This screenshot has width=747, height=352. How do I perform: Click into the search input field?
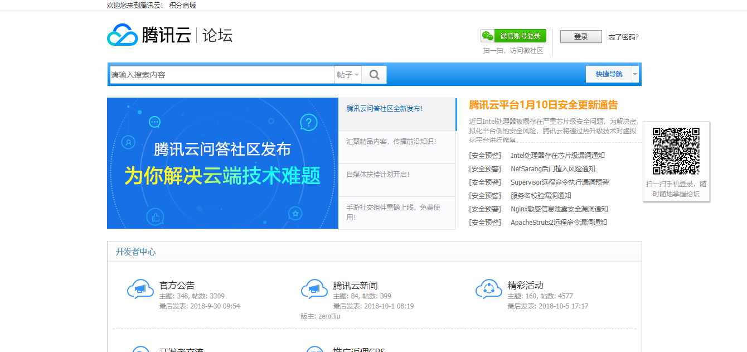point(222,75)
